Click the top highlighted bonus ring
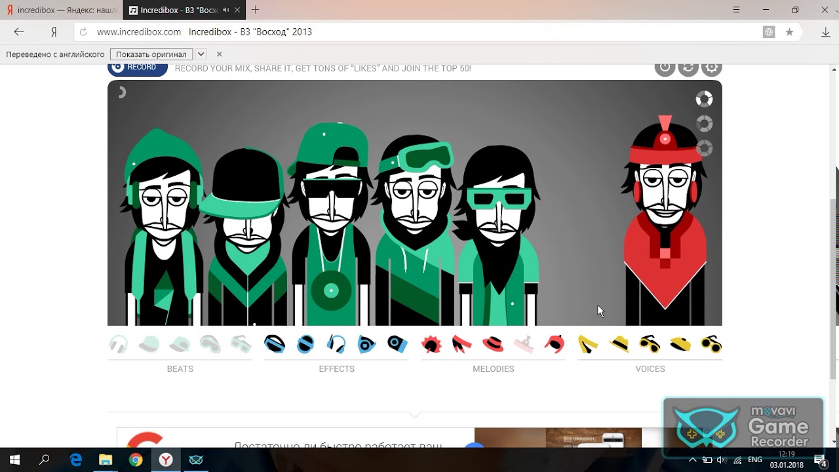 click(x=704, y=99)
